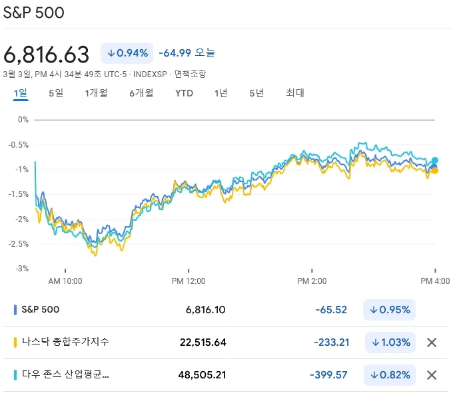Switch to the 5년 range tab
The height and width of the screenshot is (399, 453).
[x=256, y=93]
